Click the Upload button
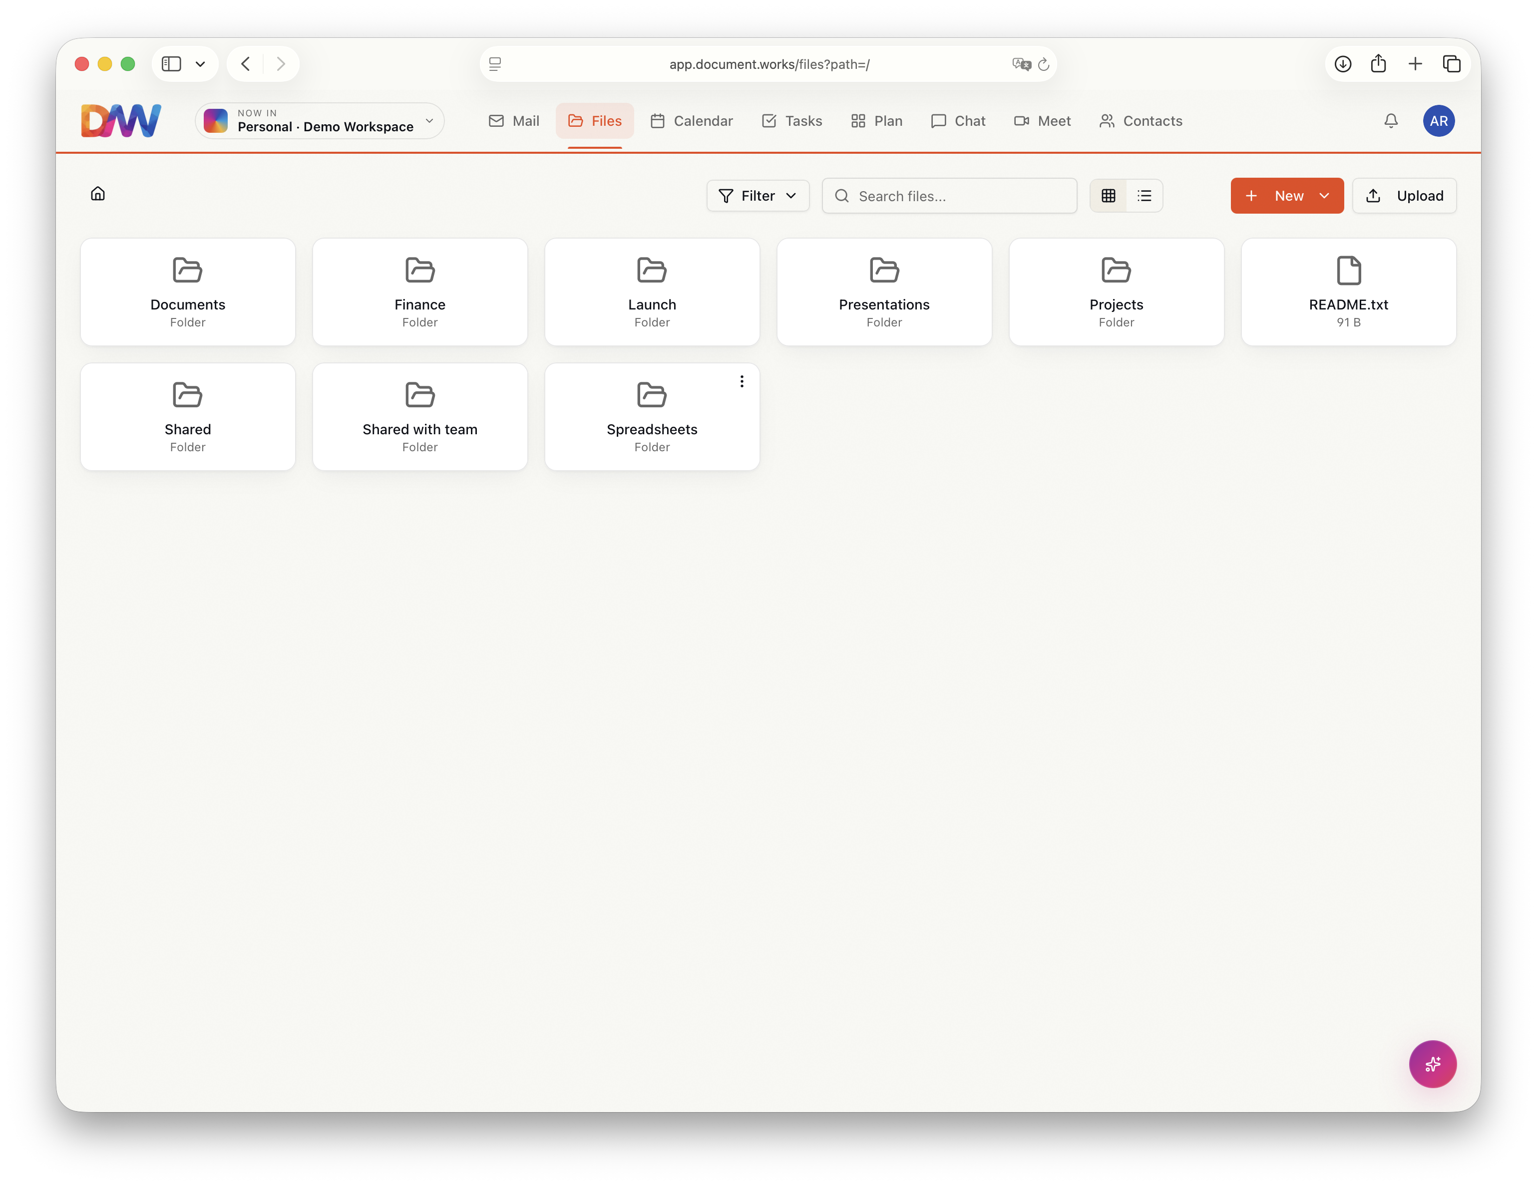The image size is (1537, 1186). point(1404,196)
